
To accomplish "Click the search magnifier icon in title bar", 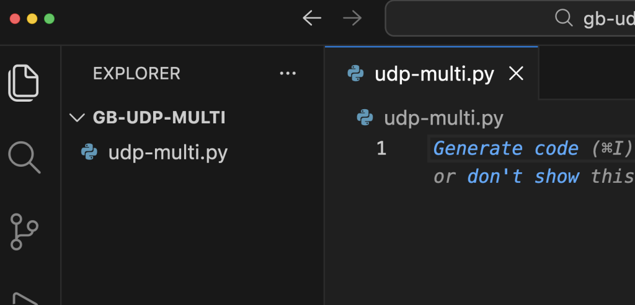I will click(563, 18).
